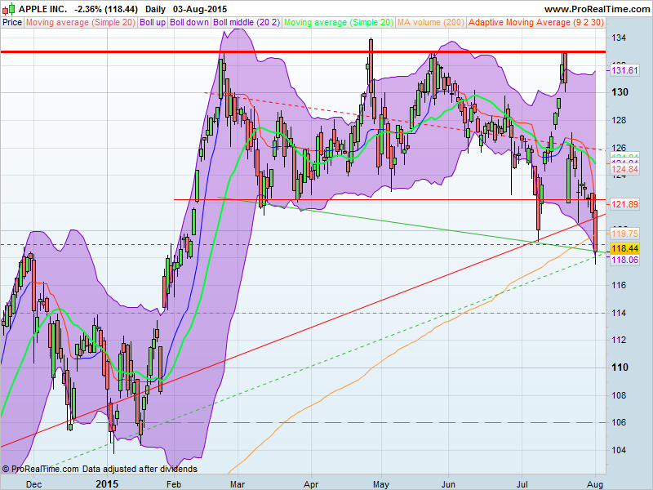Screen dimensions: 653x490
Task: Click the Feb label on time axis
Action: pyautogui.click(x=174, y=484)
